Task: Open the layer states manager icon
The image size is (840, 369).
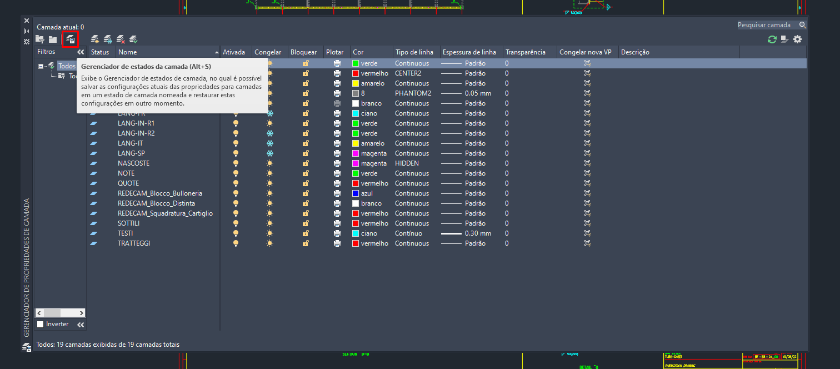Action: [70, 39]
